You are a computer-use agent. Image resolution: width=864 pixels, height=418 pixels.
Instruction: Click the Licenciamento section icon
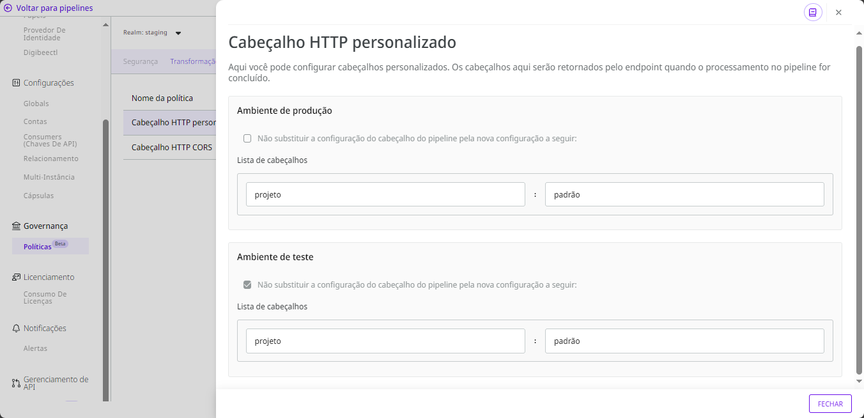pos(16,277)
